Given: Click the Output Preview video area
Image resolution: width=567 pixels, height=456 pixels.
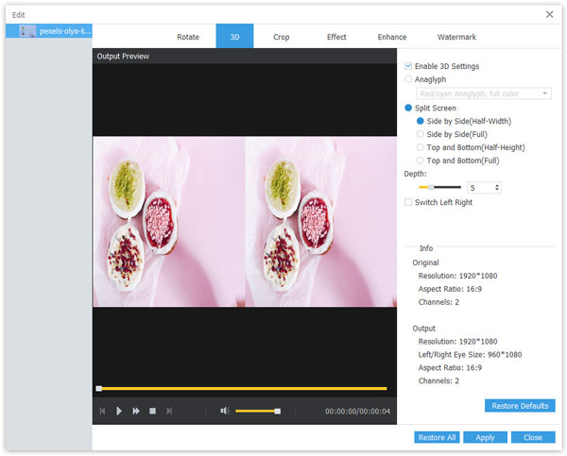Looking at the screenshot, I should click(245, 222).
